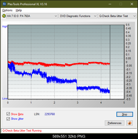The height and width of the screenshot is (139, 138).
Task: Click the 0 value on the right beta axis
Action: 127,62
